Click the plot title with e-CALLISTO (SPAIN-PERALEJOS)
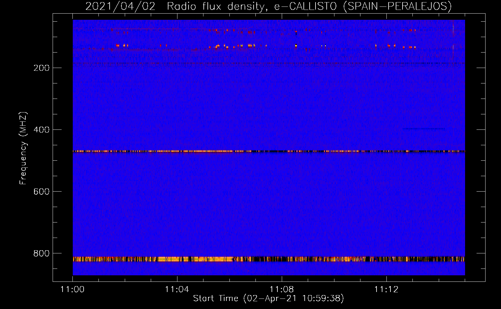The height and width of the screenshot is (309, 501). [x=268, y=6]
